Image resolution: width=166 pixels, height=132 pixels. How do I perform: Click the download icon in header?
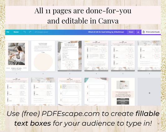pyautogui.click(x=138, y=32)
